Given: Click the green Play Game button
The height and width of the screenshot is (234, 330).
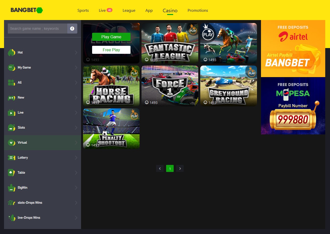Looking at the screenshot, I should tap(111, 37).
